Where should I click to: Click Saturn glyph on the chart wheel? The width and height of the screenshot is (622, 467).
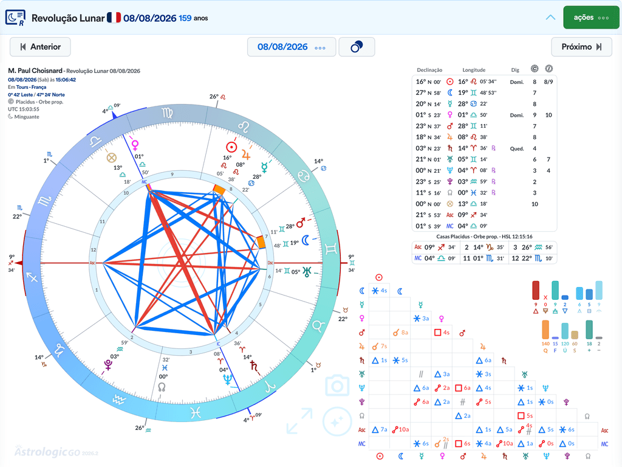[x=255, y=366]
